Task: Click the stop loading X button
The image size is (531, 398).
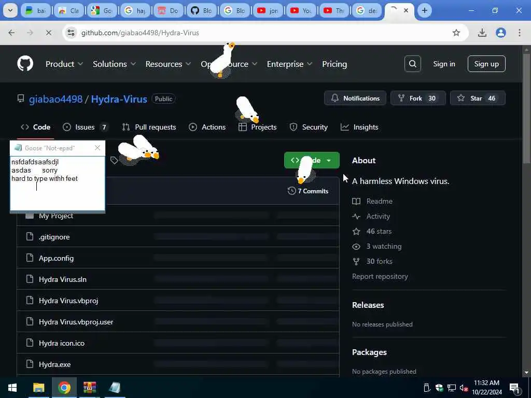Action: click(x=48, y=33)
